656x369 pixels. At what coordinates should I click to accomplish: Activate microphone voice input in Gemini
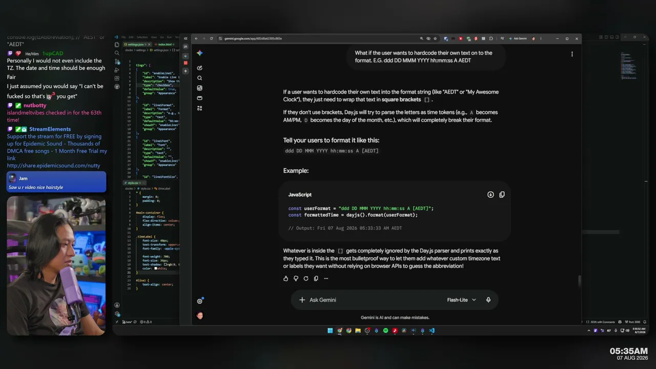point(488,300)
